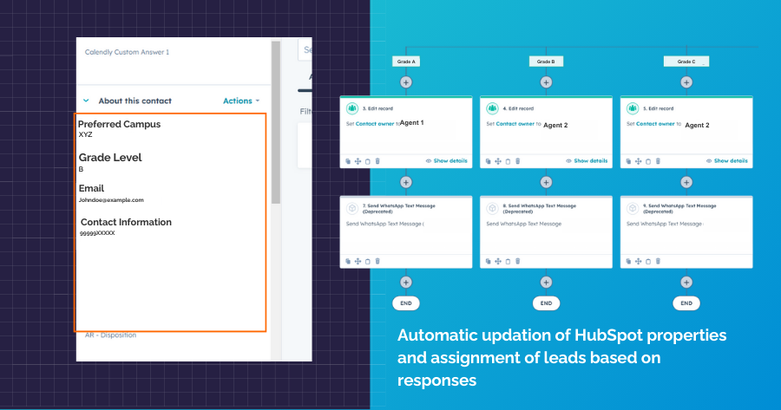The width and height of the screenshot is (781, 410).
Task: Open Contact owner link in step 4 card
Action: tap(515, 124)
